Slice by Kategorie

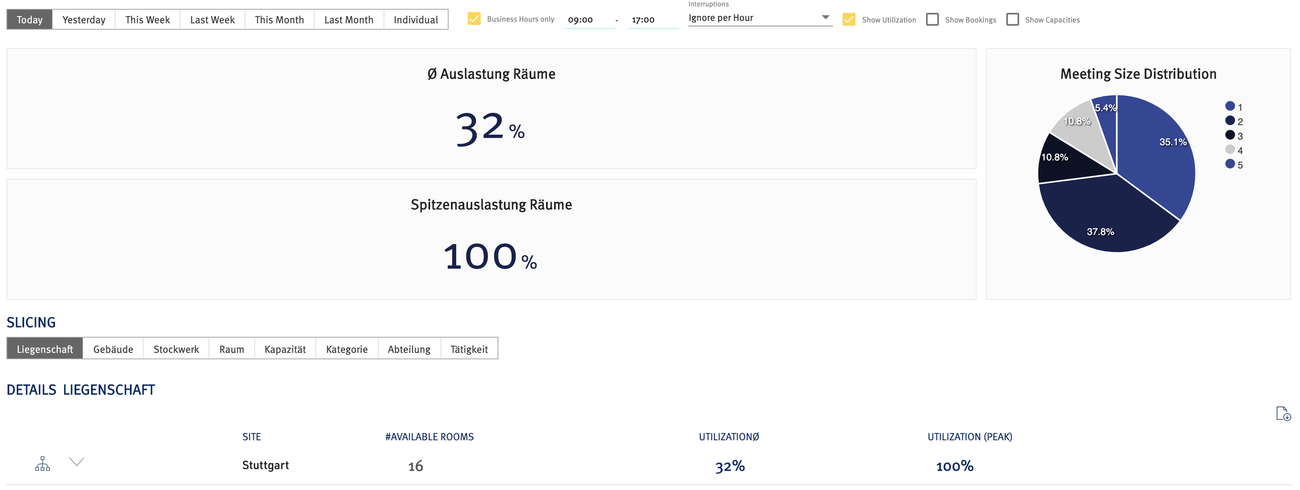tap(347, 349)
